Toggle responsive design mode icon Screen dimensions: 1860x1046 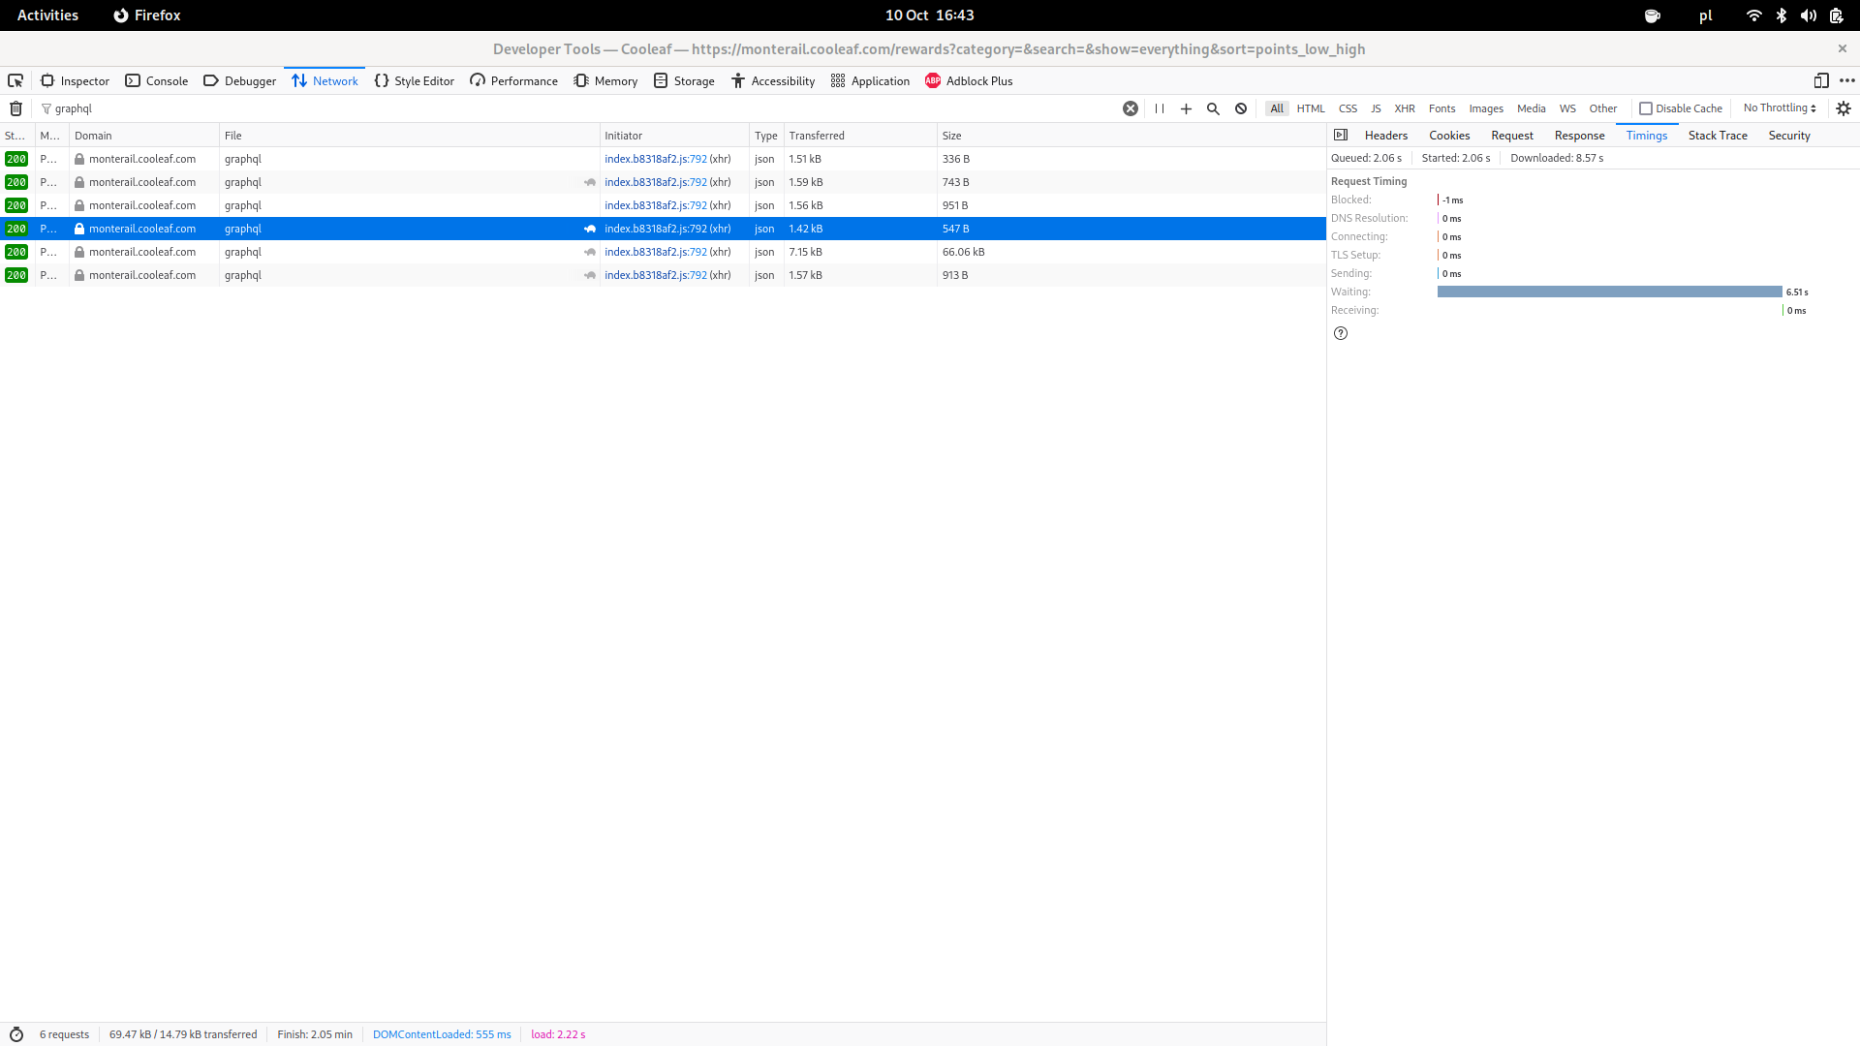click(x=1821, y=80)
